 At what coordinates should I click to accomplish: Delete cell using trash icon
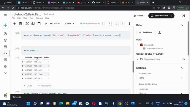20,23
